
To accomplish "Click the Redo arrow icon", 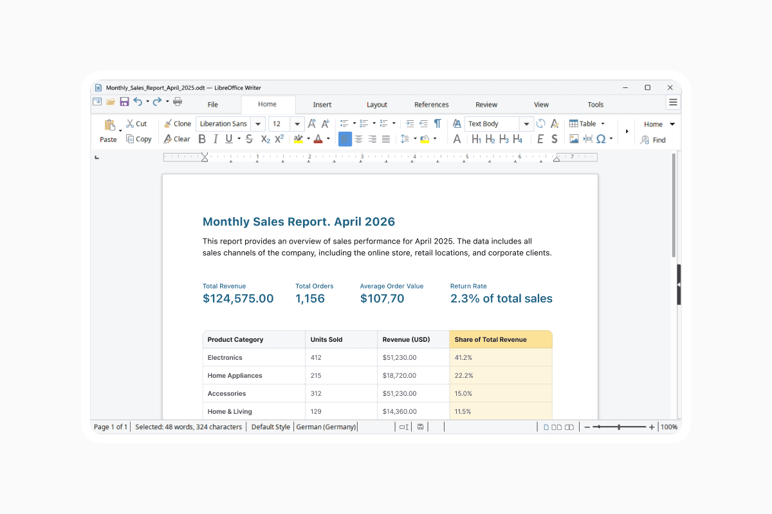I will pyautogui.click(x=157, y=102).
